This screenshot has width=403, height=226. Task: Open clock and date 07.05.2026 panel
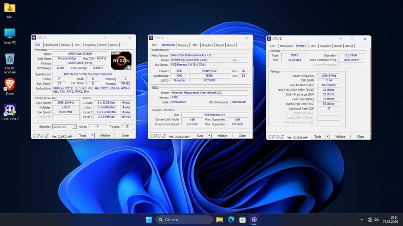pos(390,220)
